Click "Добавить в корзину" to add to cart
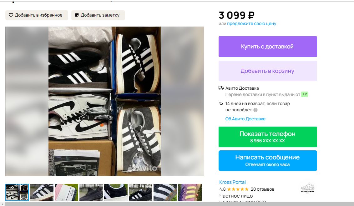 267,71
